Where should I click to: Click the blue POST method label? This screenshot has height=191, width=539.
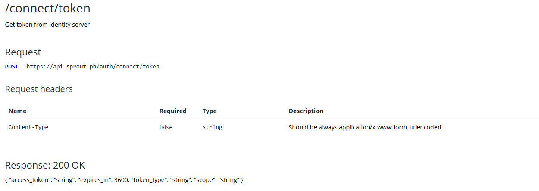click(12, 67)
